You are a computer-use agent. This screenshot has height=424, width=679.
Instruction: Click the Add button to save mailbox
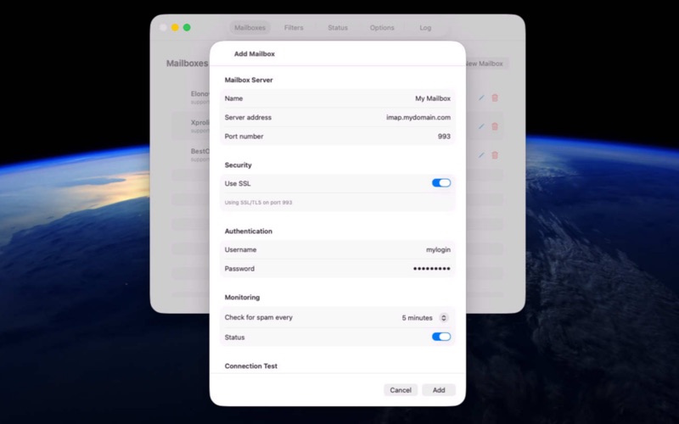point(439,390)
